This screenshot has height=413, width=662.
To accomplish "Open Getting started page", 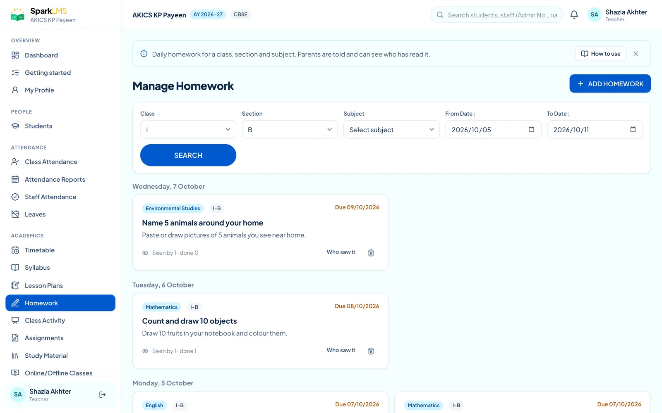I will 60,73.
